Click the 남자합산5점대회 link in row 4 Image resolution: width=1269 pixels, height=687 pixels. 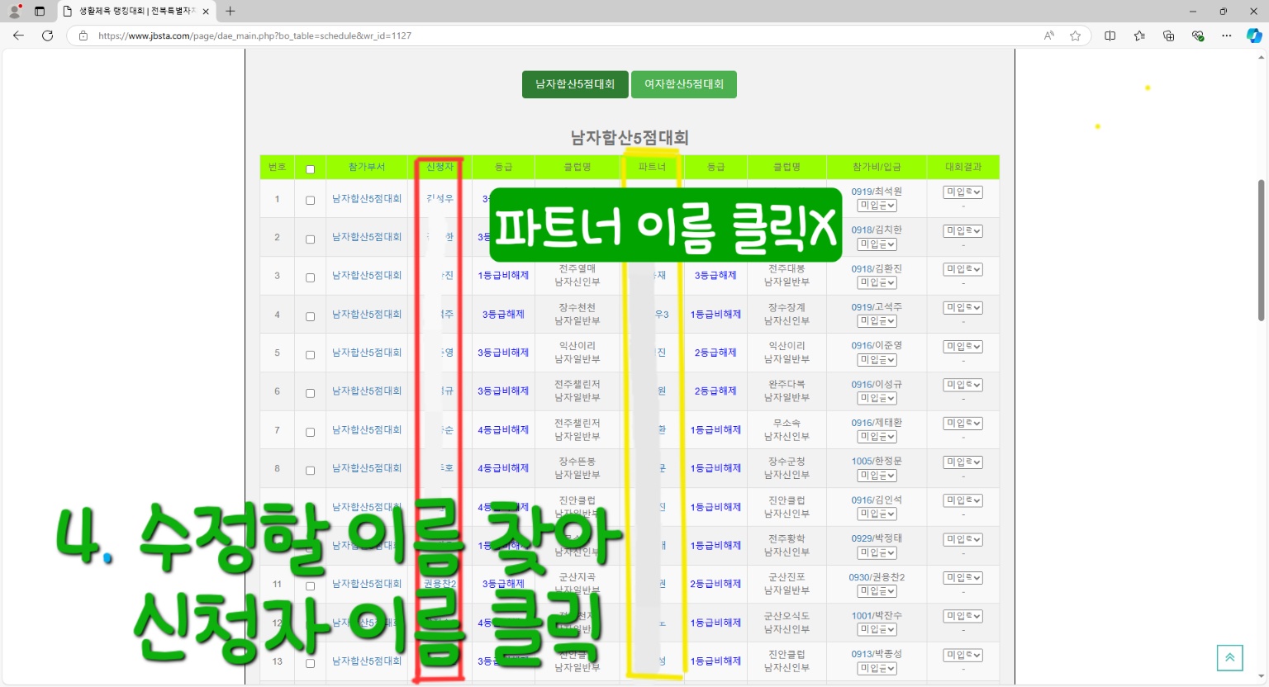[367, 314]
